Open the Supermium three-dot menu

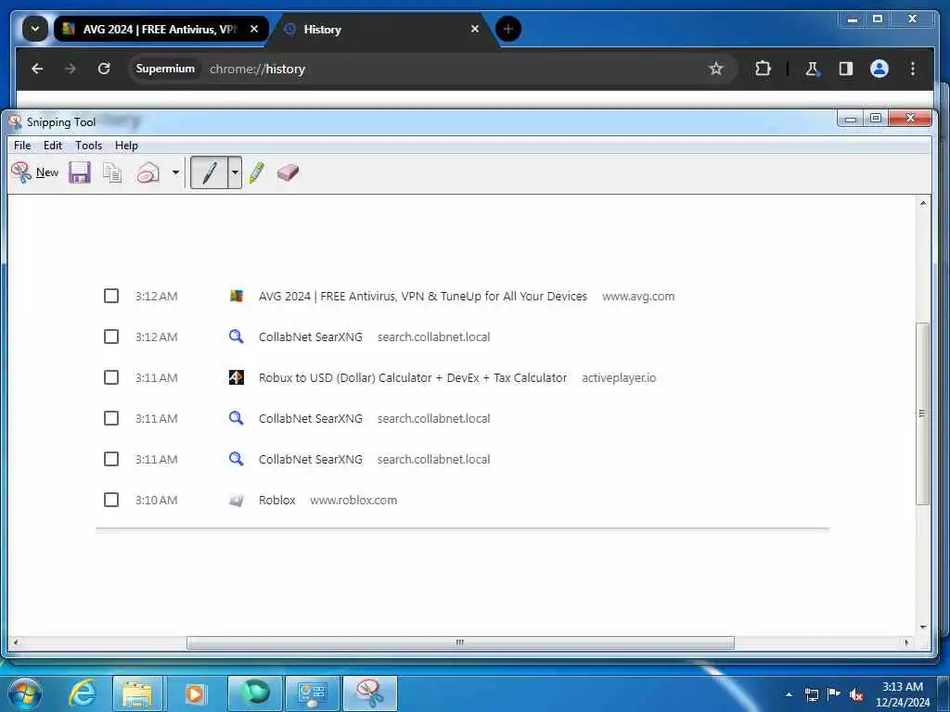913,69
